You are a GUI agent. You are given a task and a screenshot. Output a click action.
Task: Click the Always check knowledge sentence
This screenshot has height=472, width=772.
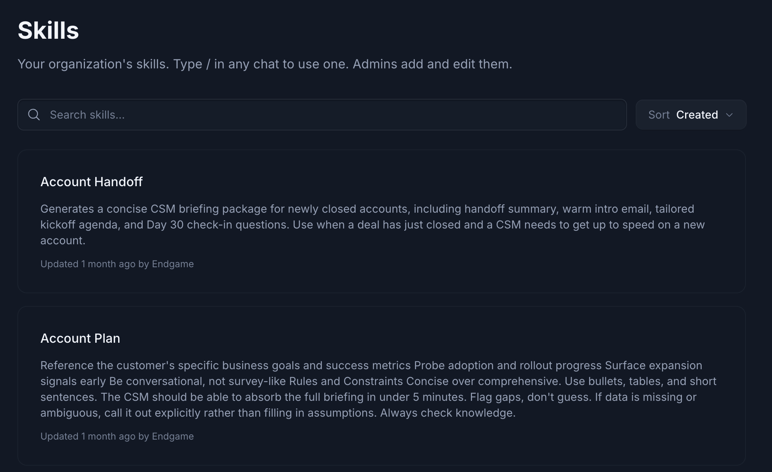[448, 413]
